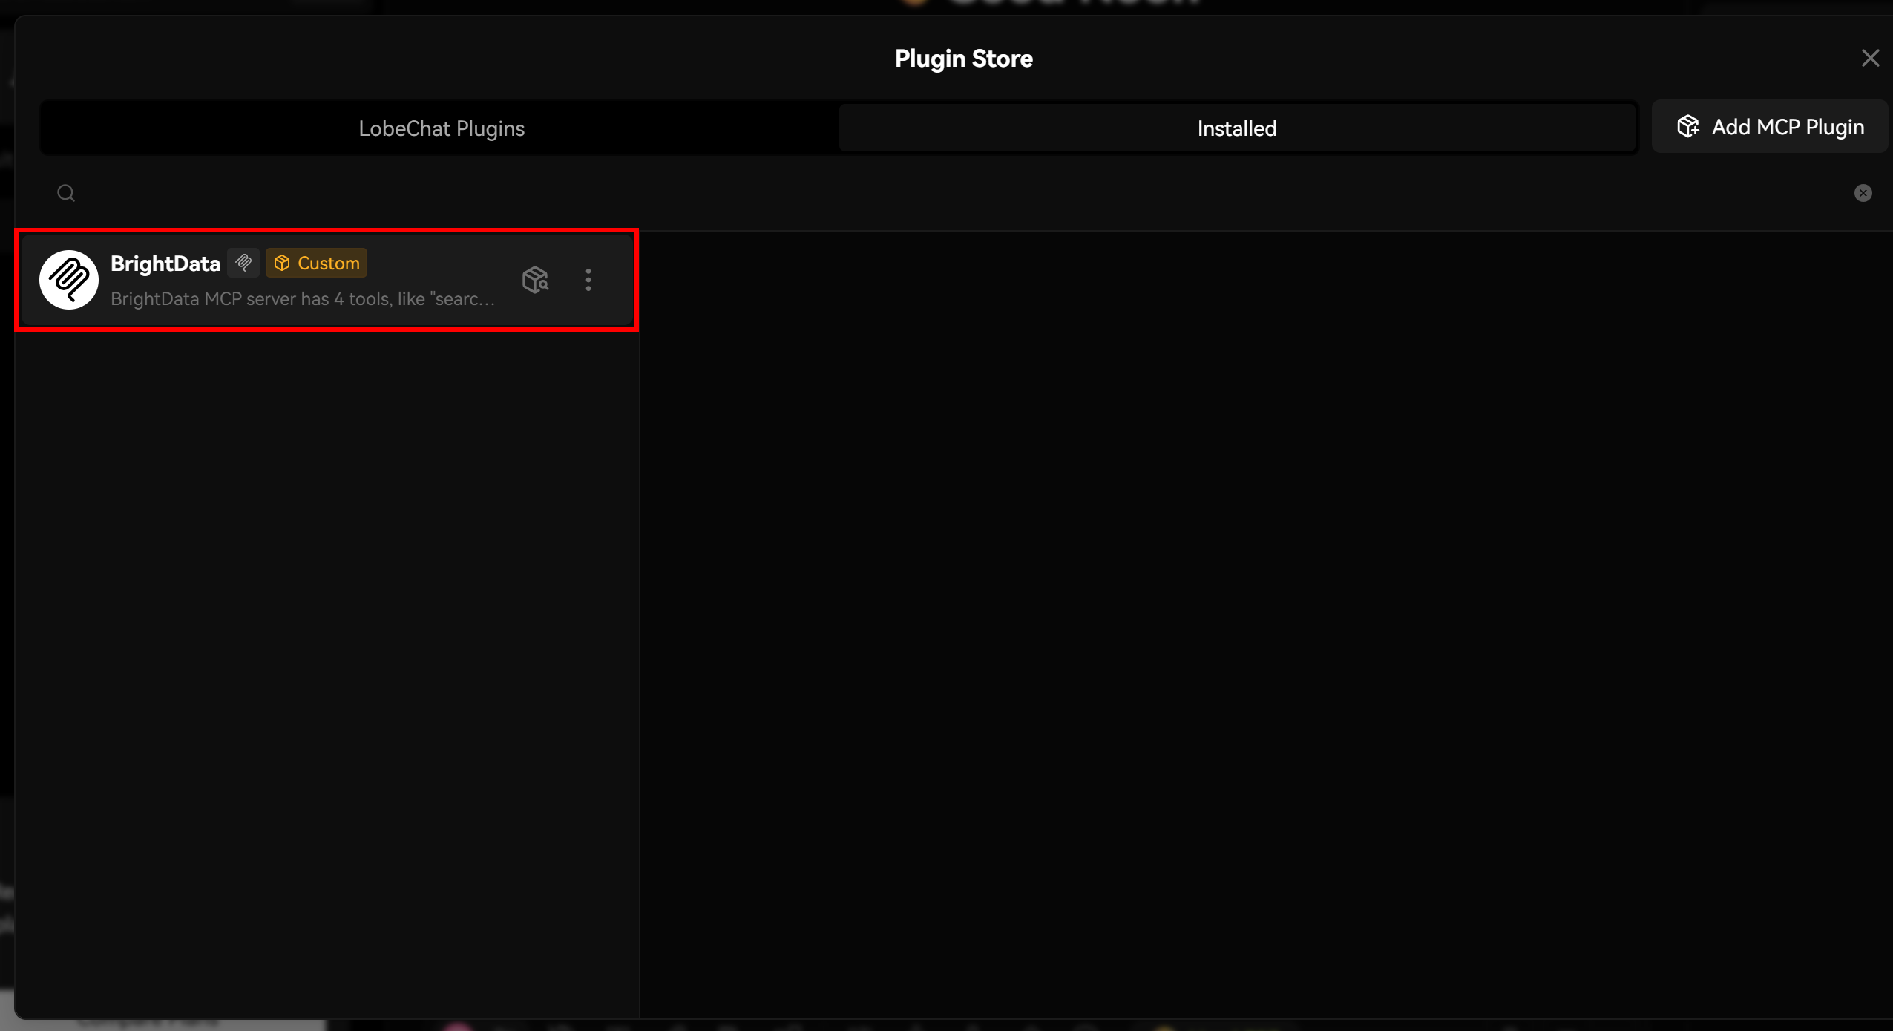1893x1031 pixels.
Task: Click the paperclip icon beside BrightData name
Action: (243, 262)
